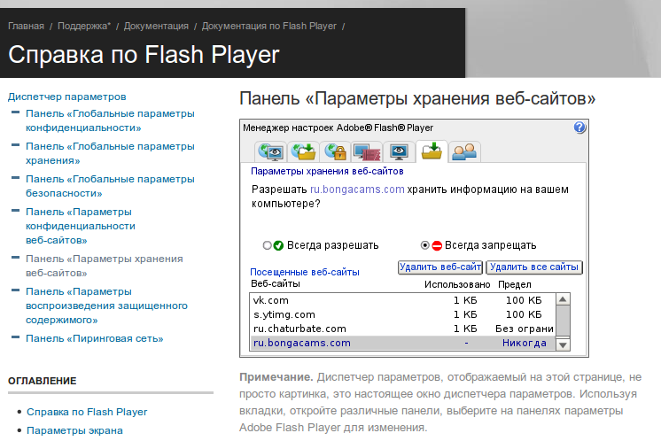661x441 pixels.
Task: Click the 'Удалить веб-сайт' button
Action: [x=440, y=267]
